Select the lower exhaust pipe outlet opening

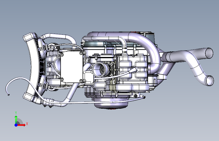[x=210, y=81]
